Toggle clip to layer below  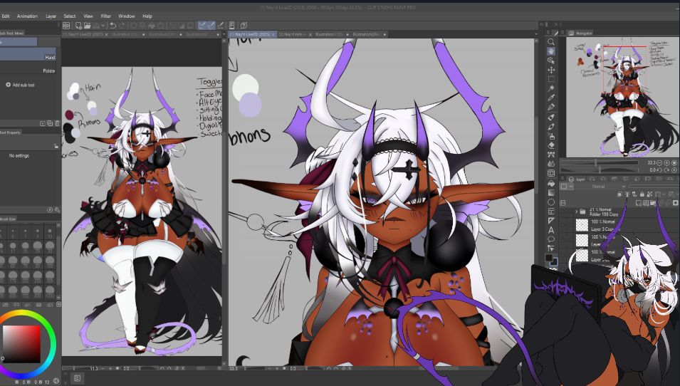[x=619, y=194]
